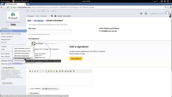Insert numbered list in signature editor
The width and height of the screenshot is (172, 97).
pos(63,71)
